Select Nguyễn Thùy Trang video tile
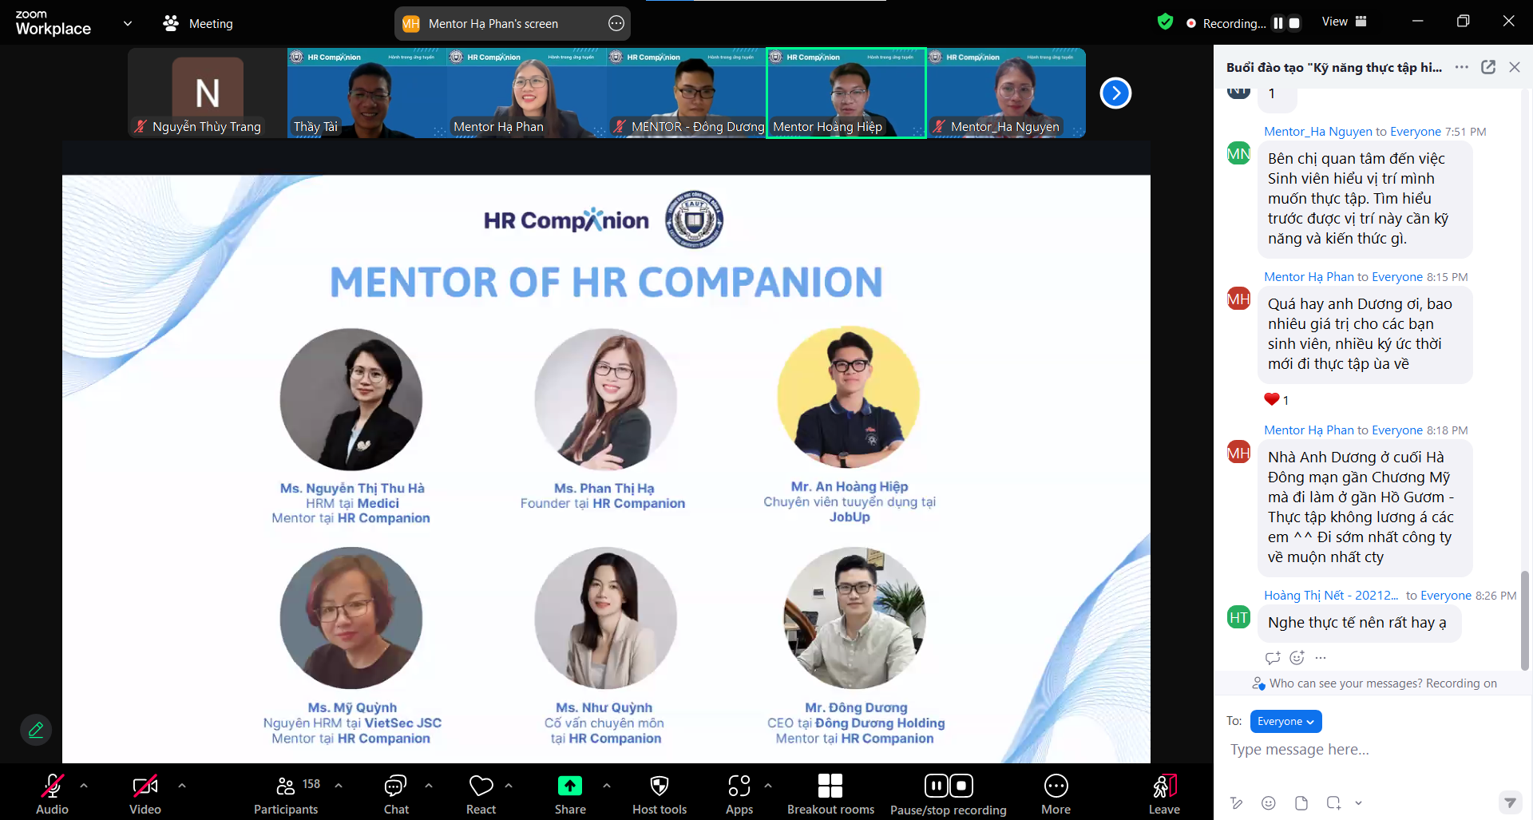Screen dimensions: 1533x820 click(208, 93)
